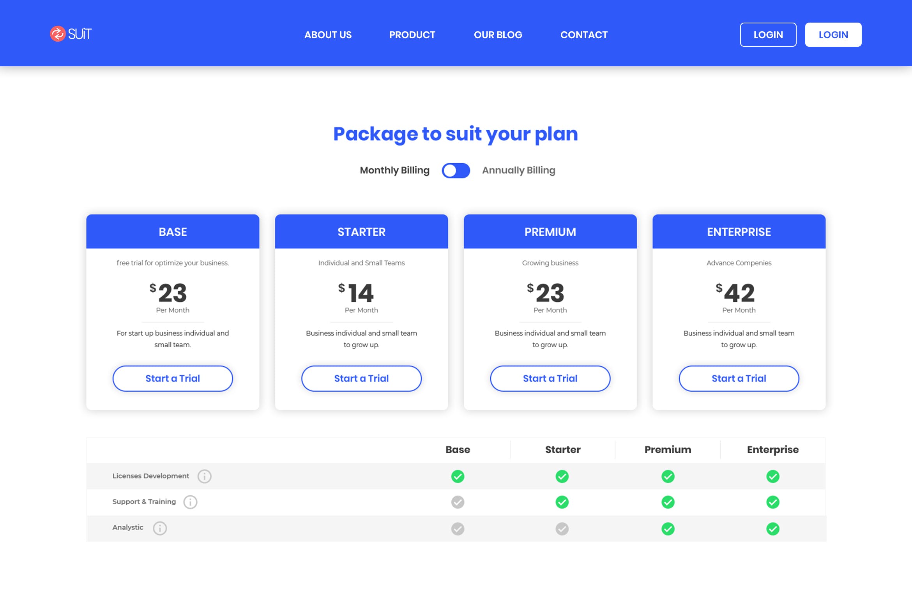Click the gray checkmark under Base Support & Training
The width and height of the screenshot is (912, 608).
(x=458, y=502)
